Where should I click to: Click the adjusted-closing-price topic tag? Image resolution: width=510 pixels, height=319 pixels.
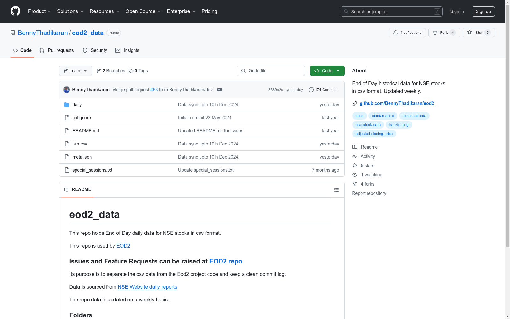pyautogui.click(x=374, y=134)
